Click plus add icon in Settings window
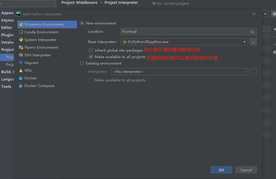Screen dimensions: 276x179 (x=275, y=29)
